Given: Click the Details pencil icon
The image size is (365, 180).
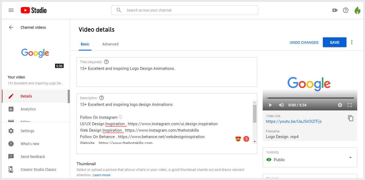Looking at the screenshot, I should pyautogui.click(x=11, y=96).
